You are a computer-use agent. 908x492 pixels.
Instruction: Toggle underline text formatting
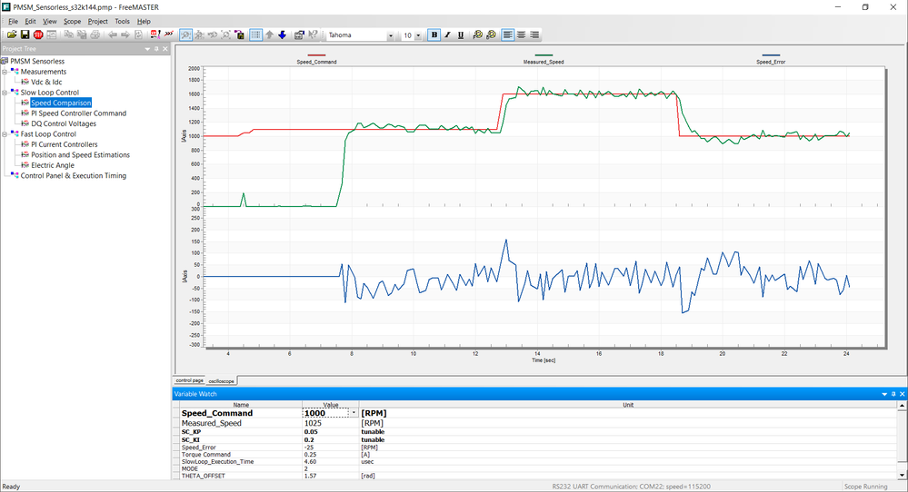click(x=461, y=34)
